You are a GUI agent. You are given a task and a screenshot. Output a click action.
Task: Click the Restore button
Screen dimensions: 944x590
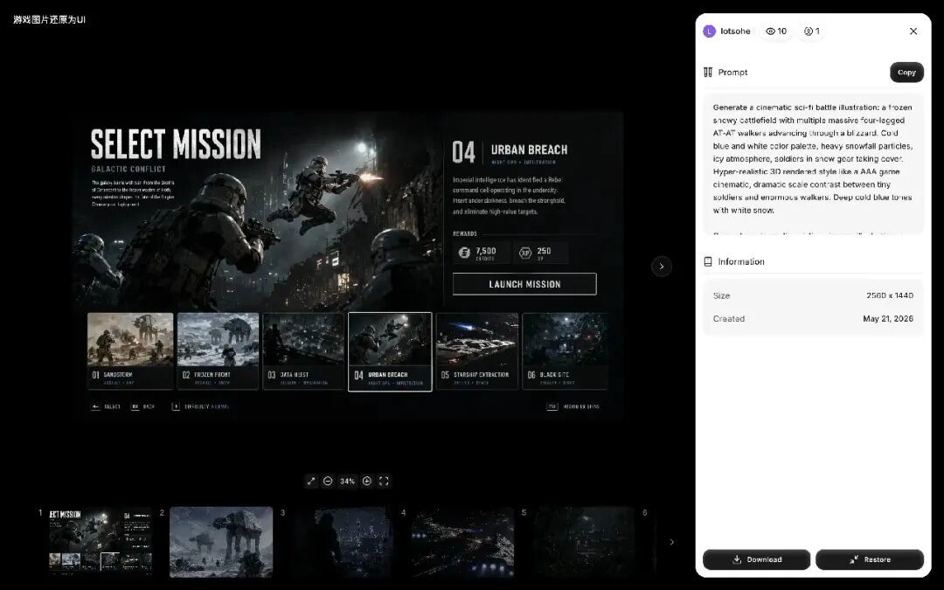click(x=870, y=559)
